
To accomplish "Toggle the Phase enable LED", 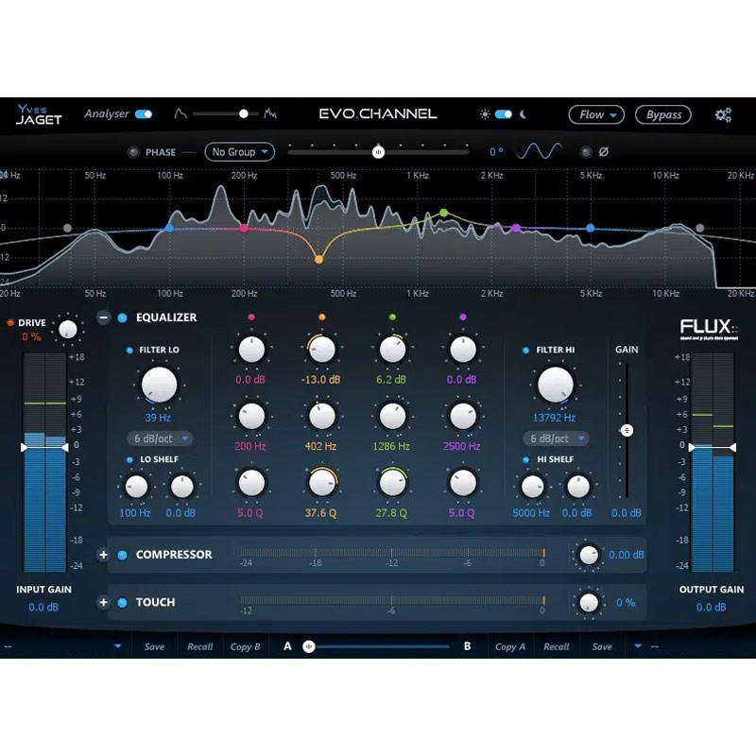I will tap(133, 152).
